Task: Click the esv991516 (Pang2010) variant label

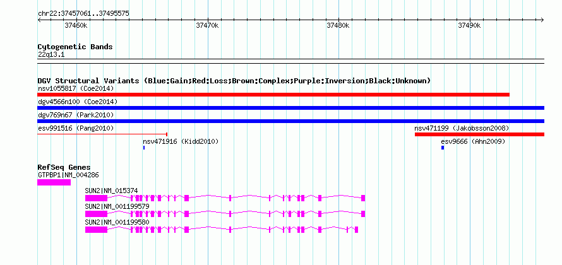Action: (76, 128)
